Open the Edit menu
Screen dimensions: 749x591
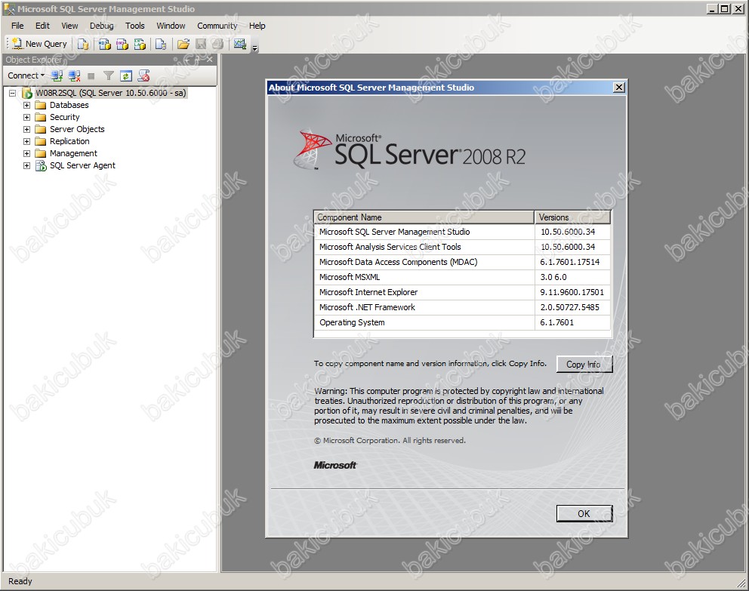42,26
